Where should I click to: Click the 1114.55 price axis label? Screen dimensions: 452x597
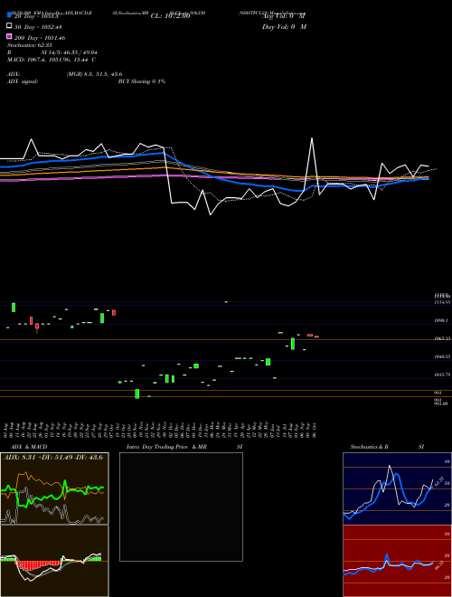tap(442, 302)
